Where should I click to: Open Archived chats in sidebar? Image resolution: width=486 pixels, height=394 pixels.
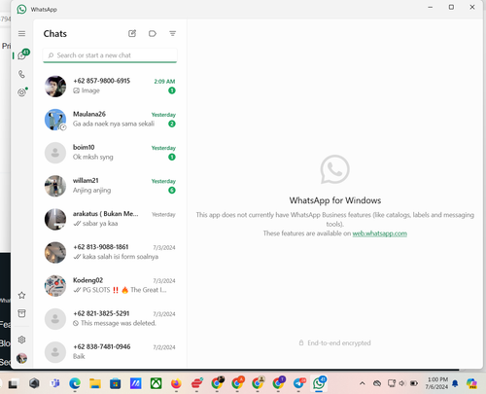(21, 313)
